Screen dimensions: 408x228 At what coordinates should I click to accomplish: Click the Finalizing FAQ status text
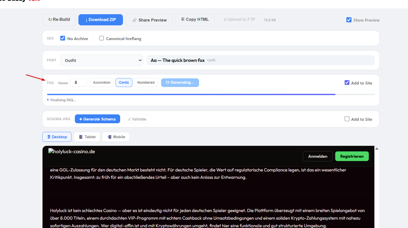pos(63,100)
